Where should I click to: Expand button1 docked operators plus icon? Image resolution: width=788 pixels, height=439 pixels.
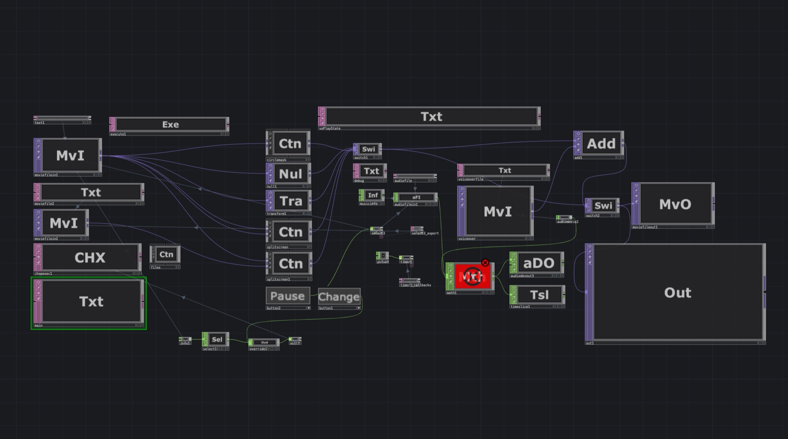tap(358, 308)
